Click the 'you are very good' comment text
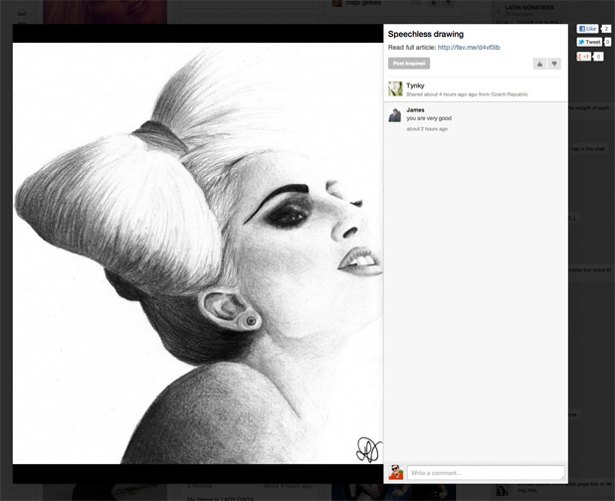 click(429, 118)
